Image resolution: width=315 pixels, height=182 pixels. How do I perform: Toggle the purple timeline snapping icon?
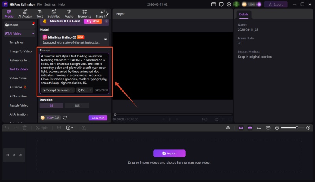[250, 128]
